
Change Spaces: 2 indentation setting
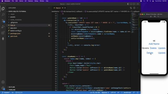click(105, 92)
